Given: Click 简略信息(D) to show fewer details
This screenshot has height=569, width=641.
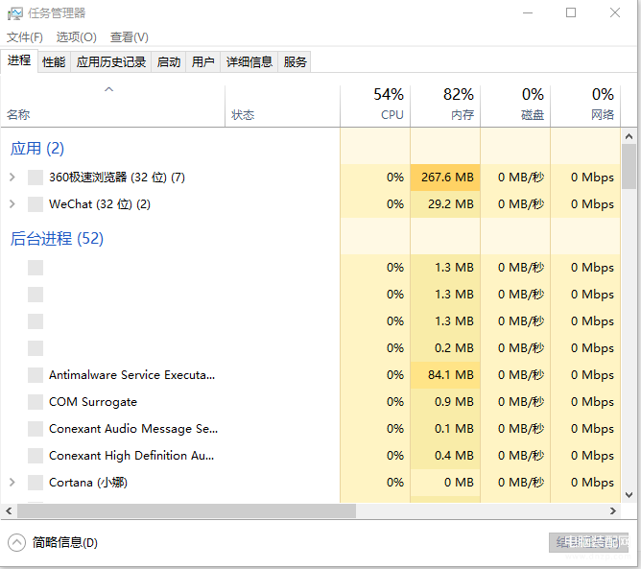Looking at the screenshot, I should (65, 542).
